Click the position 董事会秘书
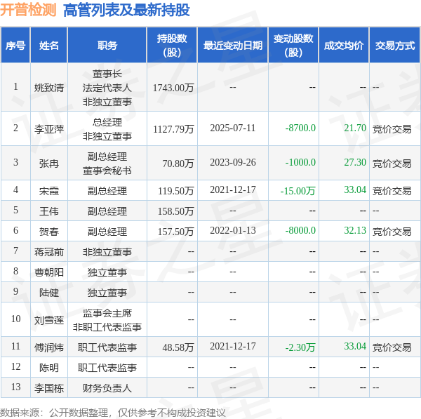Screen dimensions: 421x419 click(x=107, y=171)
